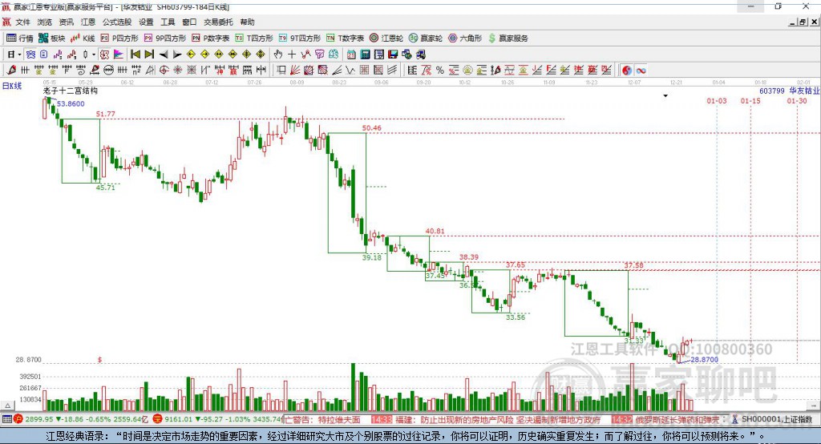Jump to first bar icon
This screenshot has height=444, width=821.
pos(135,54)
